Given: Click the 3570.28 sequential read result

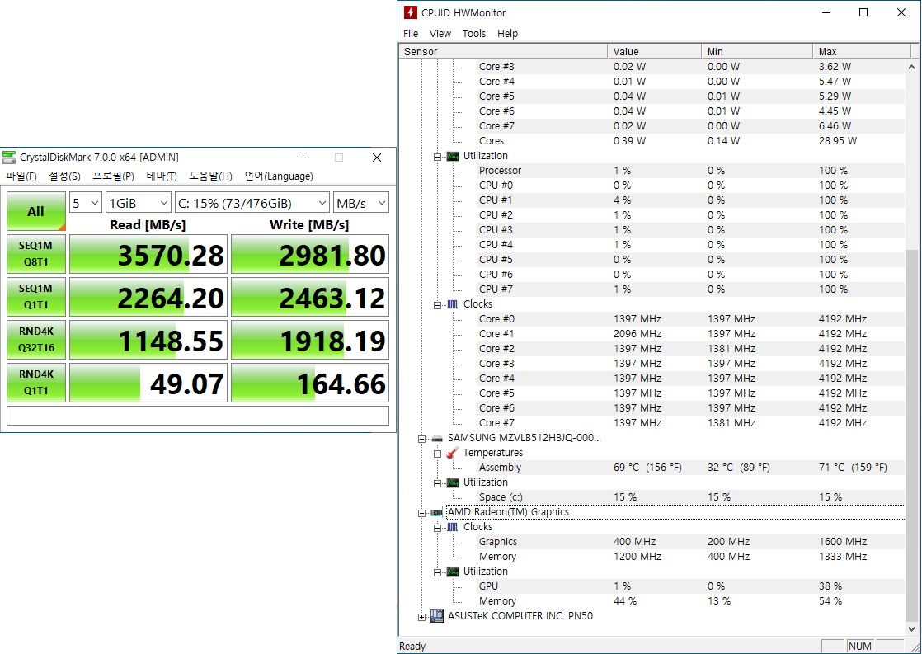Looking at the screenshot, I should [148, 254].
